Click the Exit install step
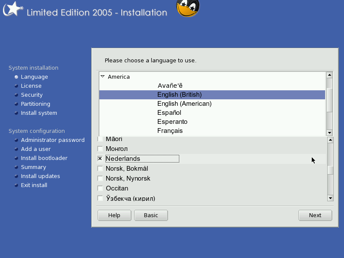This screenshot has width=344, height=258. pos(34,185)
